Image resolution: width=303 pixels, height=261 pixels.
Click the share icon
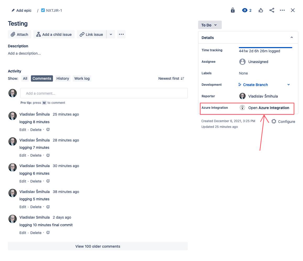(272, 10)
